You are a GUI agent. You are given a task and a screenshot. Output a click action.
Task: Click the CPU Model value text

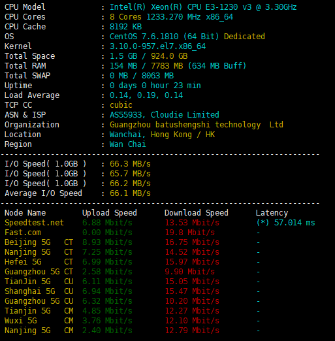(x=203, y=7)
